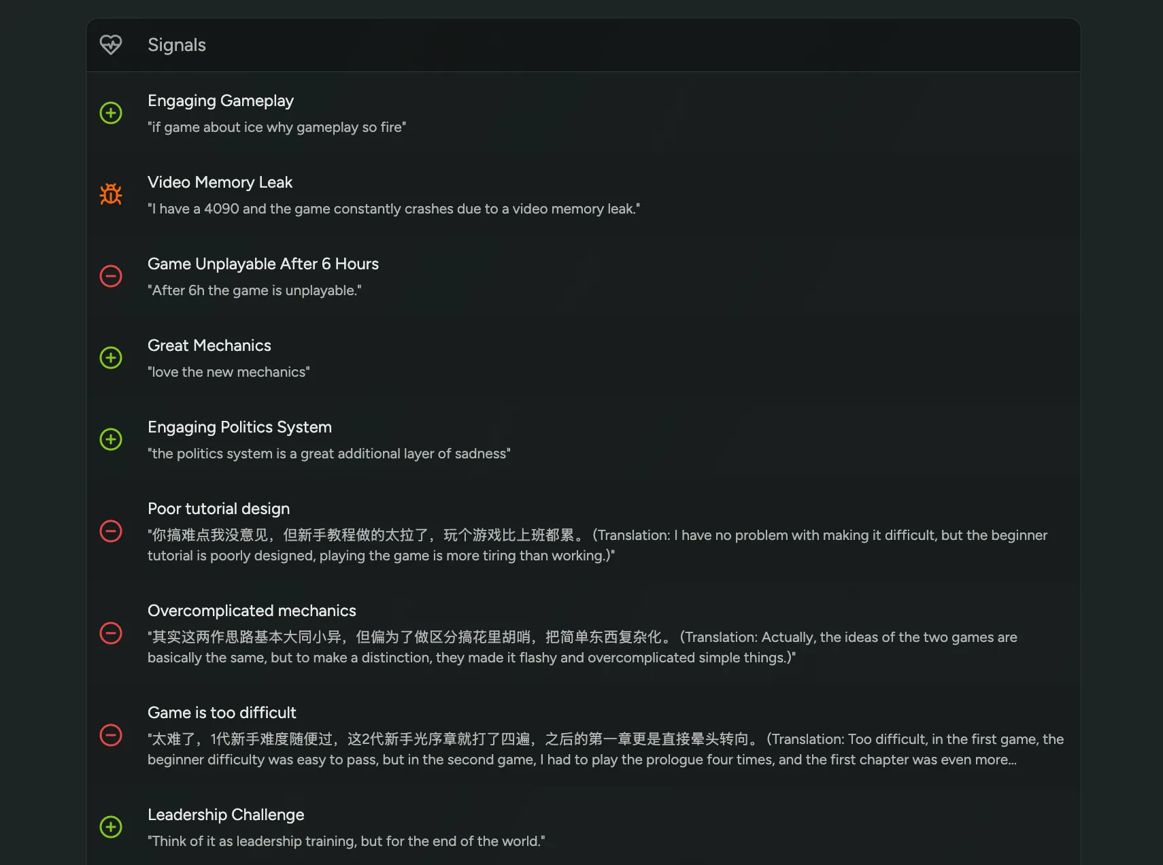The image size is (1163, 865).
Task: Click the Leadership Challenge title
Action: (x=226, y=815)
